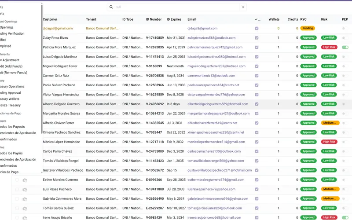Click the Approved badge for Carlos Parra Chávez
This screenshot has width=352, height=220.
[x=308, y=151]
